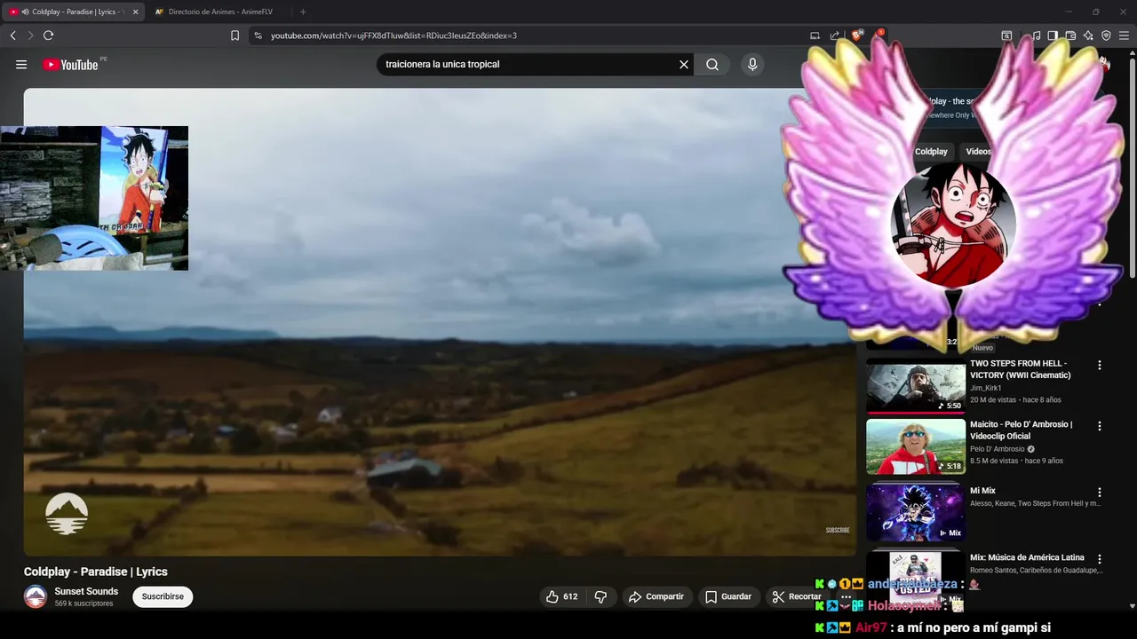Open a new tab with the plus button
This screenshot has width=1137, height=639.
coord(303,12)
